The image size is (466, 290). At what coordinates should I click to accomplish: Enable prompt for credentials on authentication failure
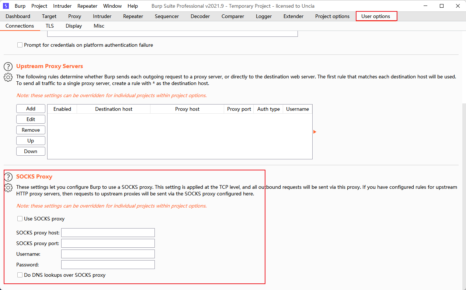coord(20,45)
